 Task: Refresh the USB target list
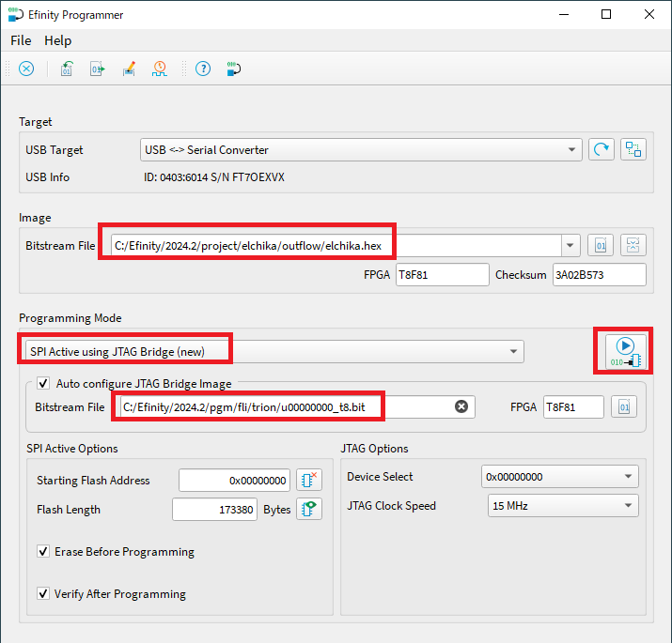click(x=601, y=149)
